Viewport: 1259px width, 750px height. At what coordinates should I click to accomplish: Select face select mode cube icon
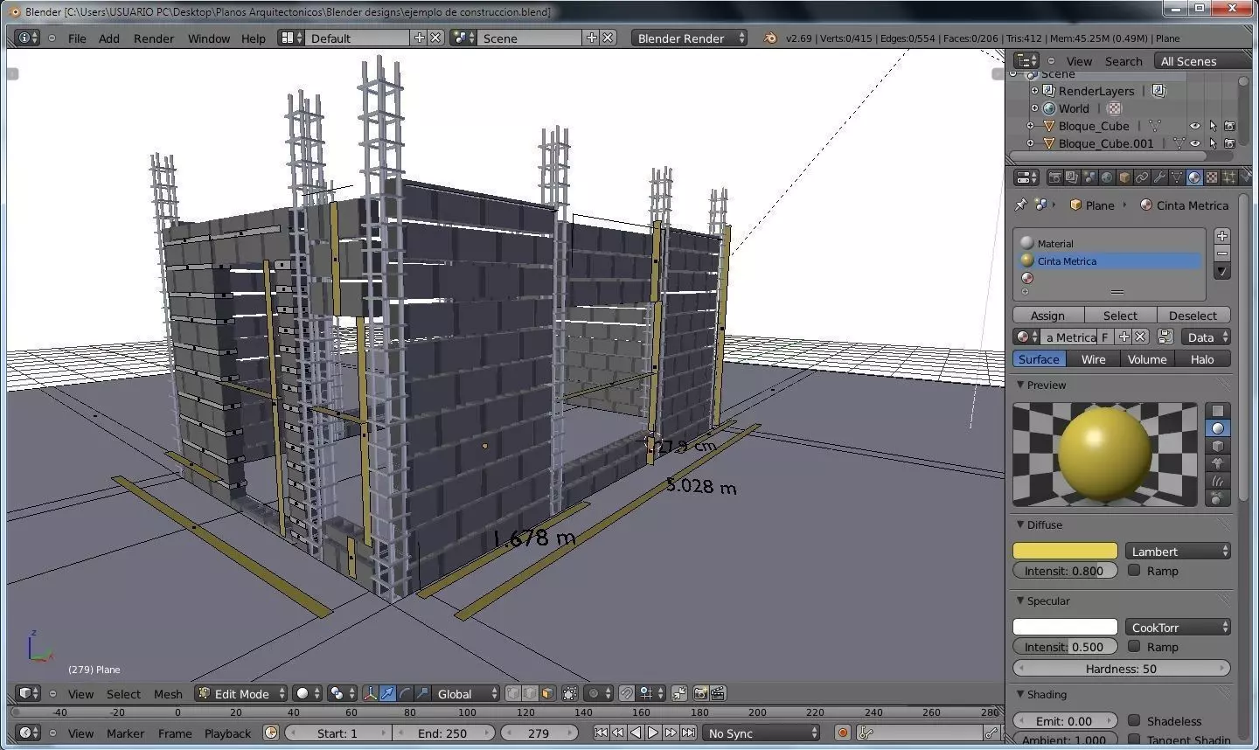point(547,693)
